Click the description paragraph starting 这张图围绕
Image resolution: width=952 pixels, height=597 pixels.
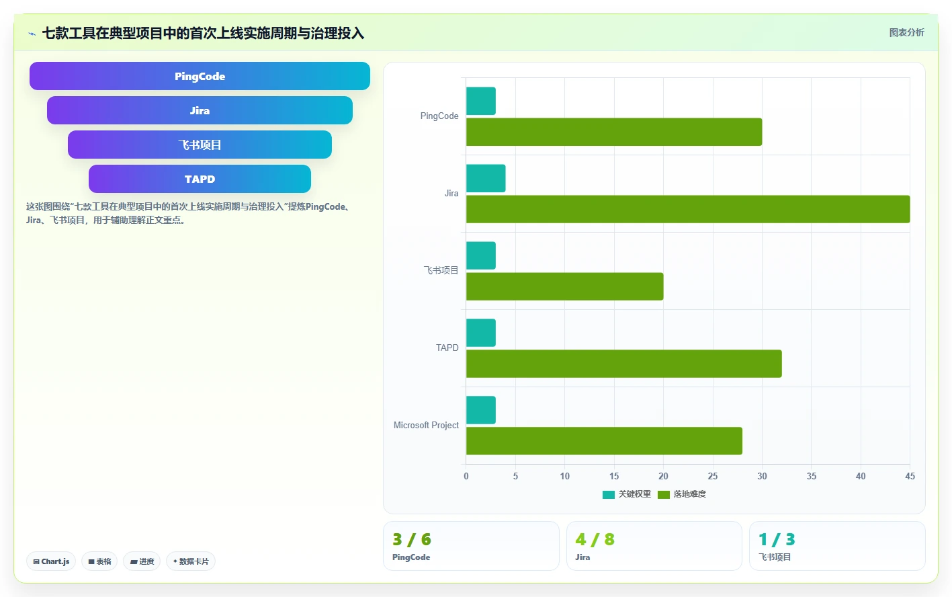[189, 213]
